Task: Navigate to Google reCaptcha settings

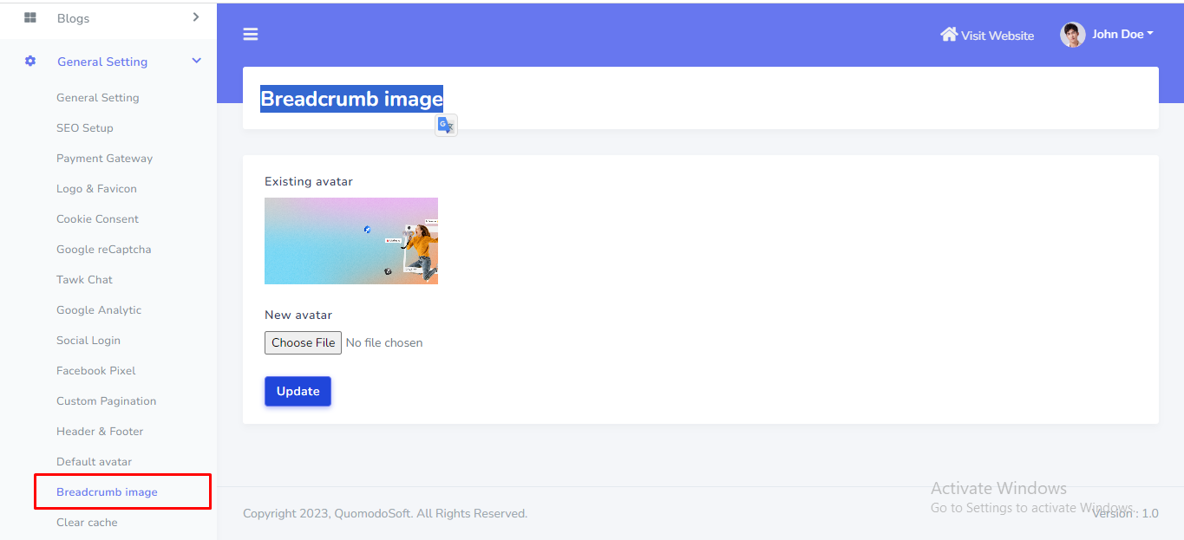Action: point(103,250)
